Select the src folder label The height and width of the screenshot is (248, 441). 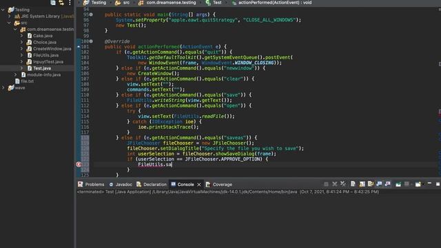24,23
